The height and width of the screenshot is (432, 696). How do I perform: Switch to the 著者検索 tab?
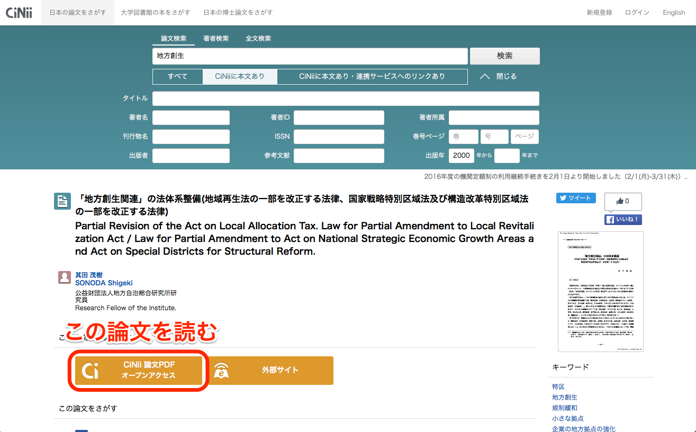click(x=216, y=39)
